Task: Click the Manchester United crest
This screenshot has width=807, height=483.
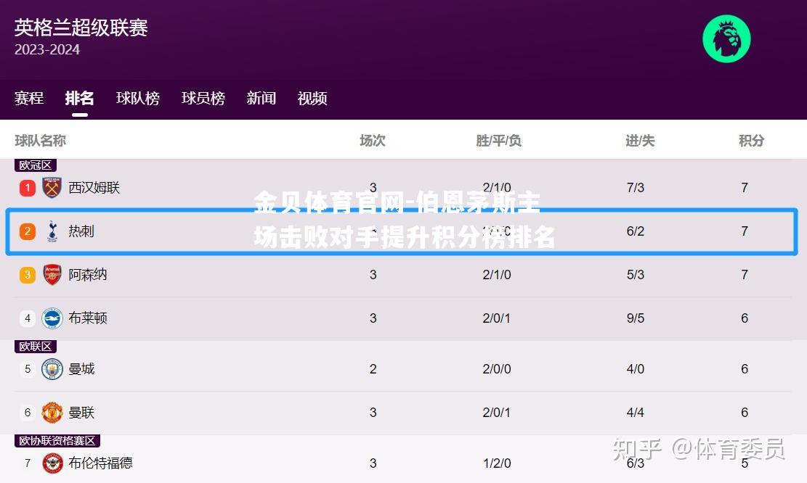Action: (52, 412)
